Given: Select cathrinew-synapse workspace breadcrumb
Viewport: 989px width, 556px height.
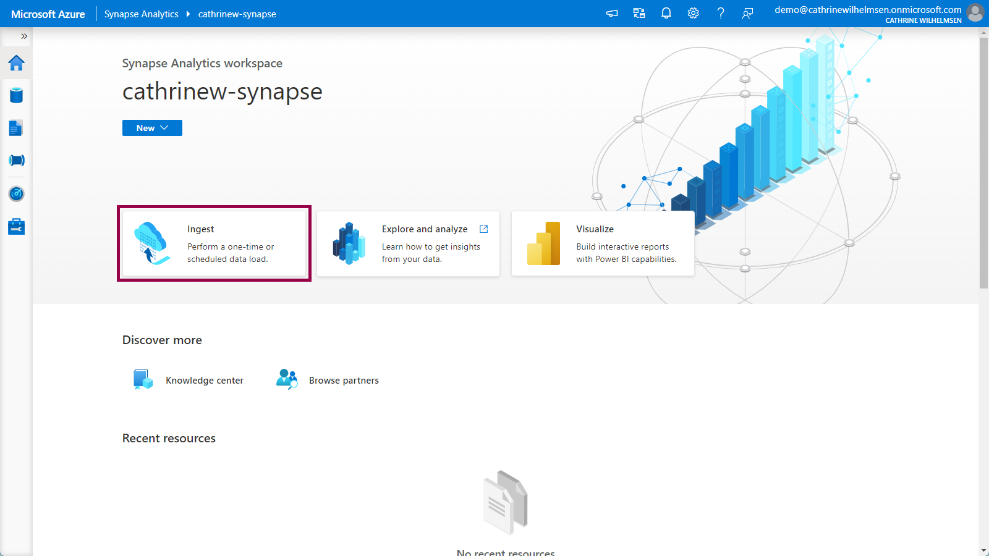Looking at the screenshot, I should [237, 14].
